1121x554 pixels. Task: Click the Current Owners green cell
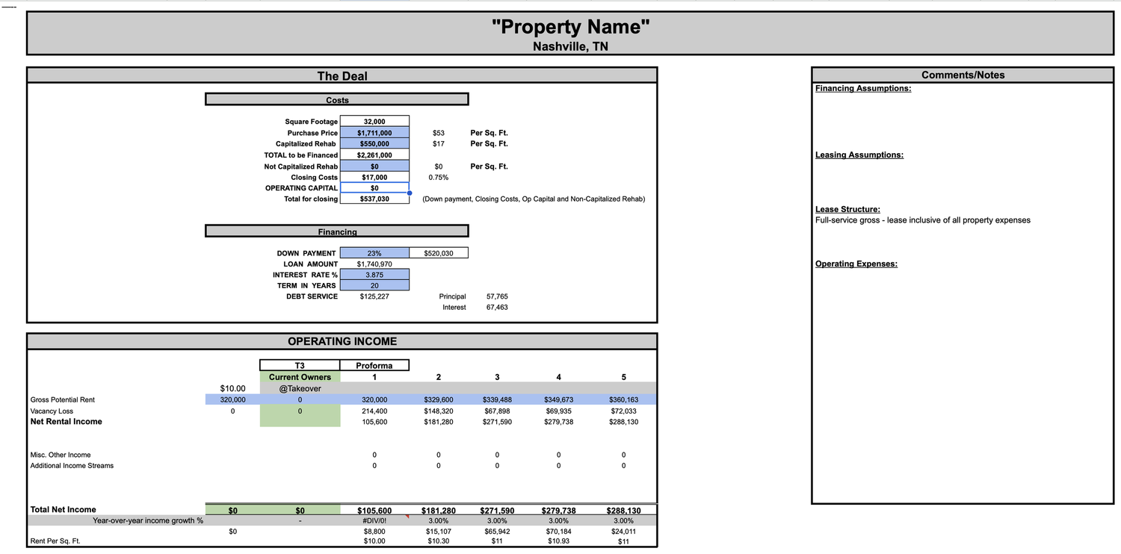(300, 377)
